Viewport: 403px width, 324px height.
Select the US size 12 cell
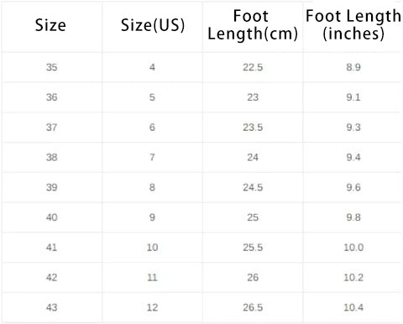(x=152, y=307)
